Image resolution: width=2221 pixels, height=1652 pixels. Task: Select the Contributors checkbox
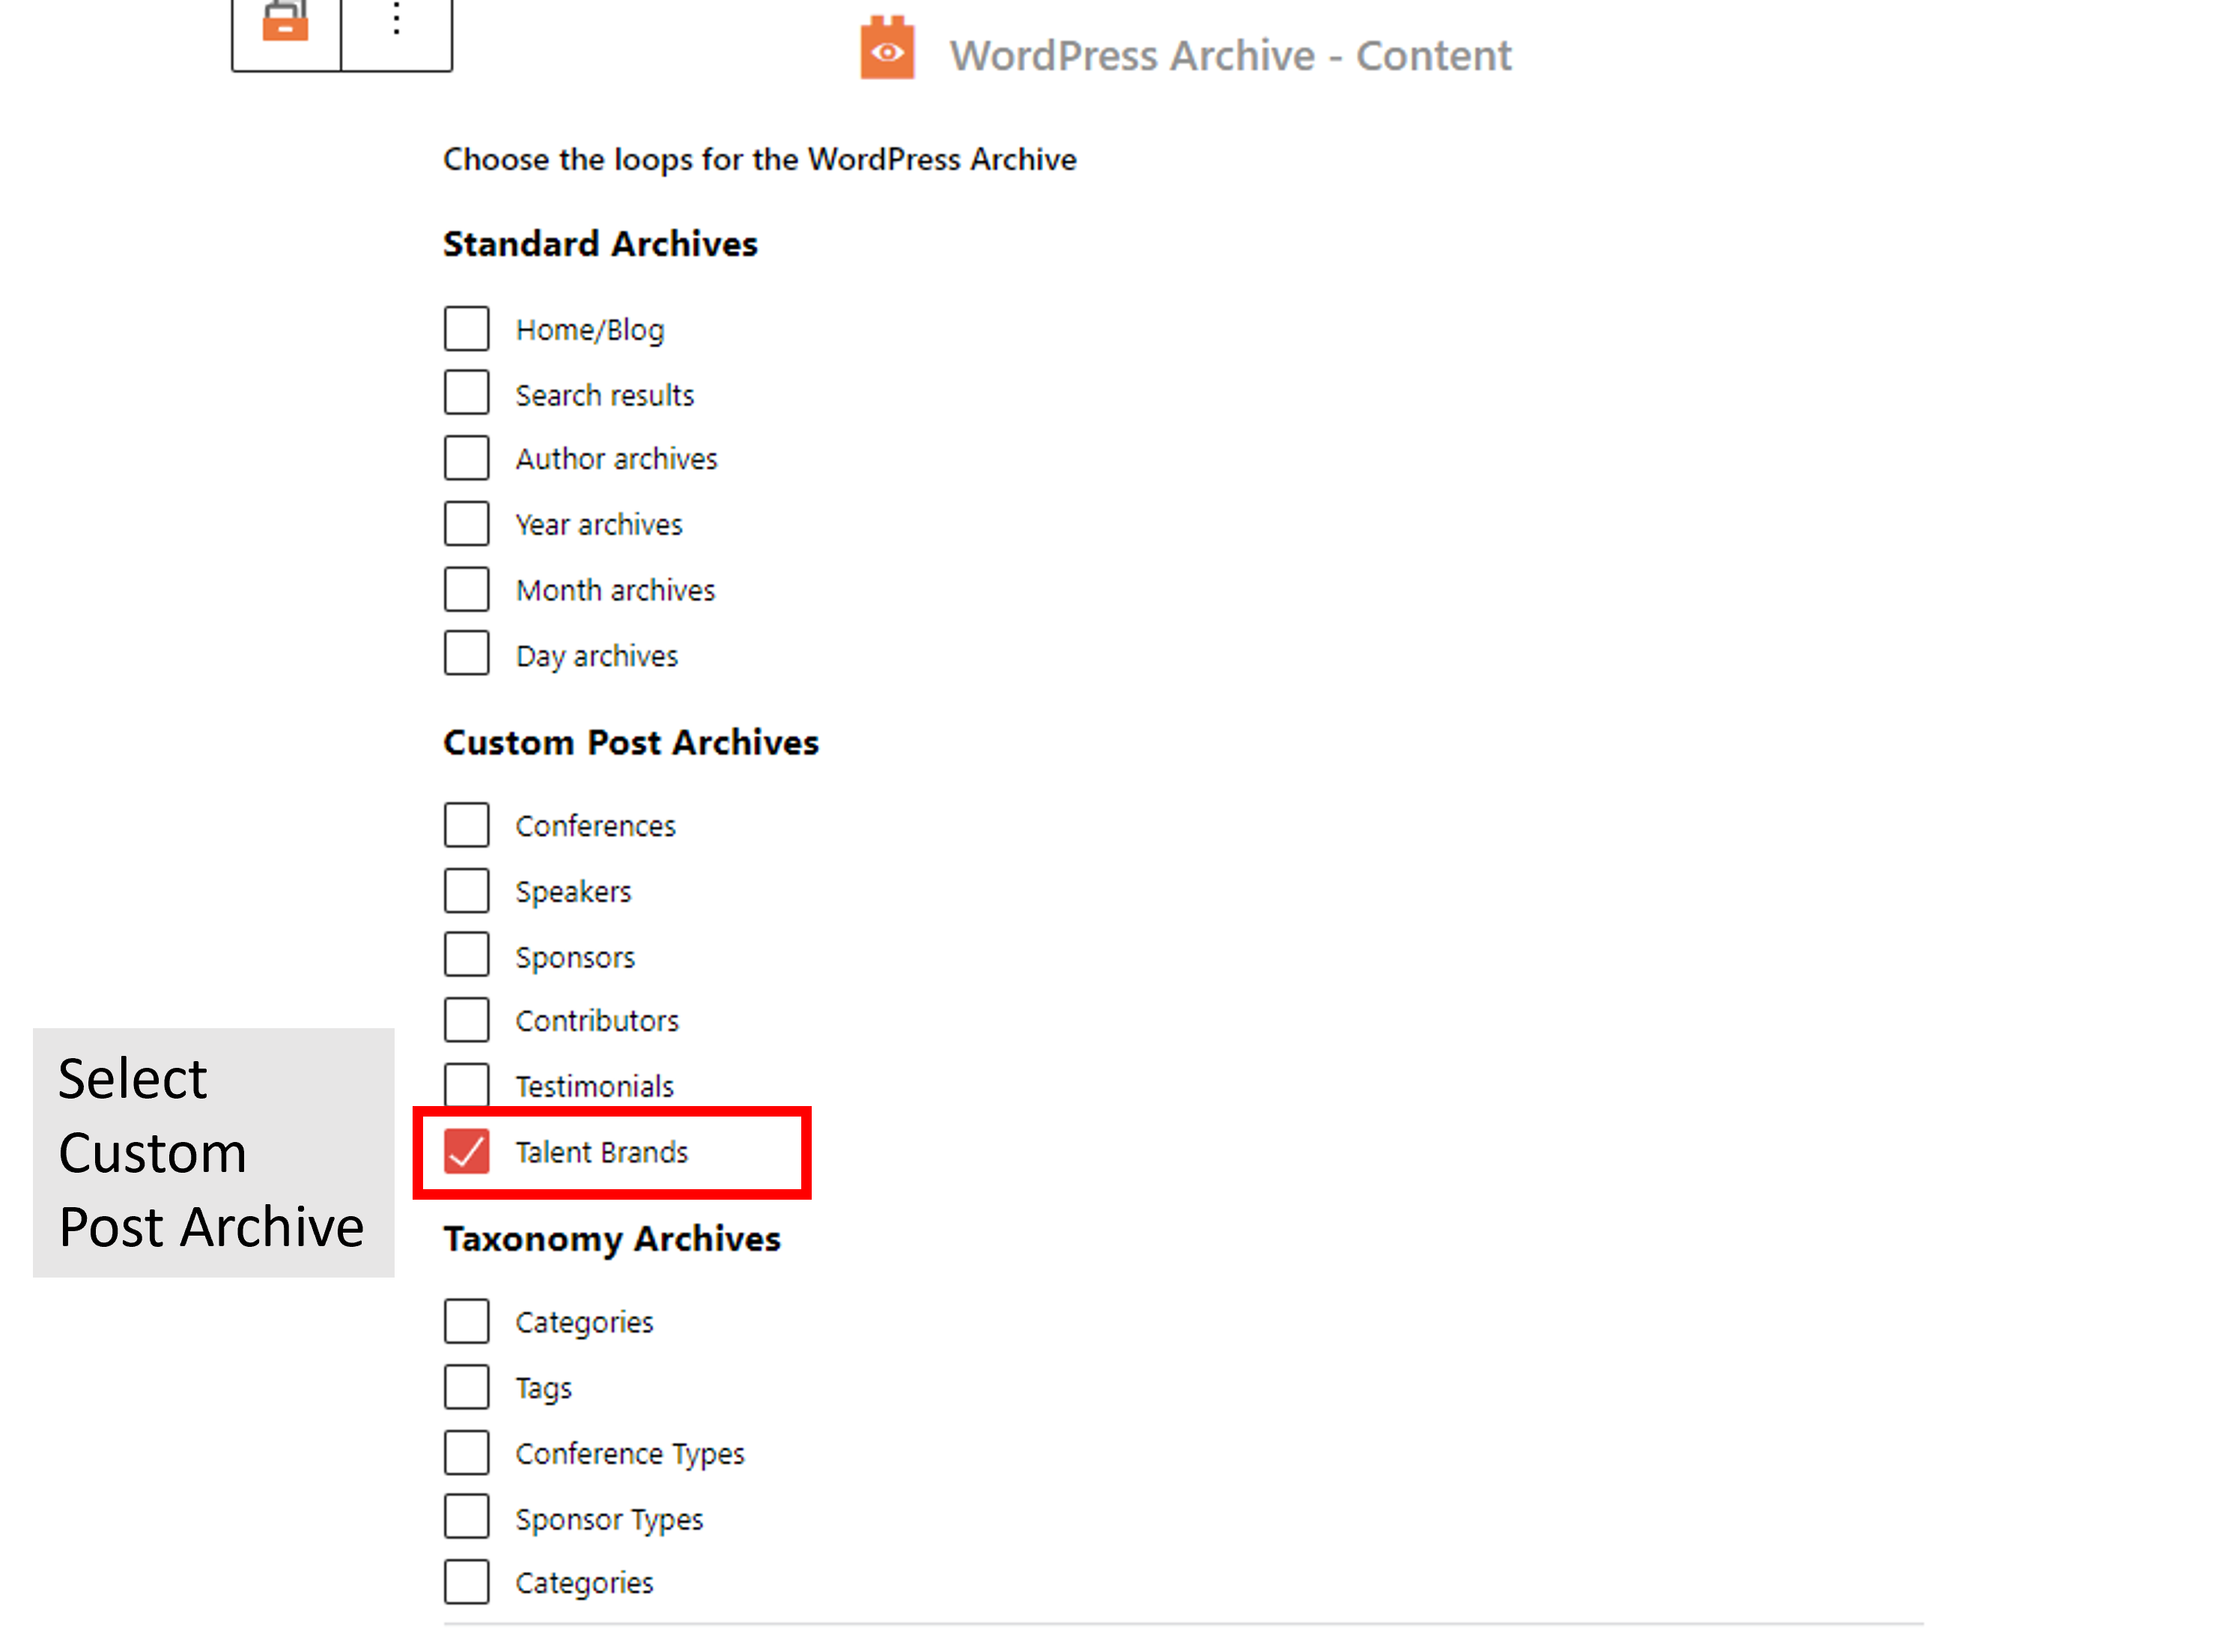(467, 1020)
